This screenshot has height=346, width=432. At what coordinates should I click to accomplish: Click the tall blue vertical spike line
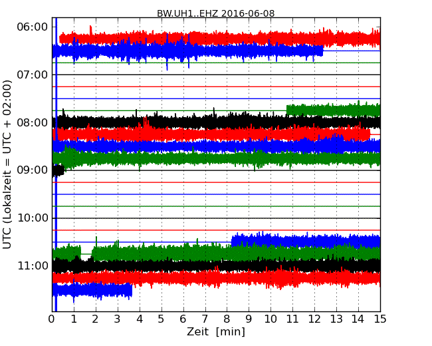click(x=56, y=200)
